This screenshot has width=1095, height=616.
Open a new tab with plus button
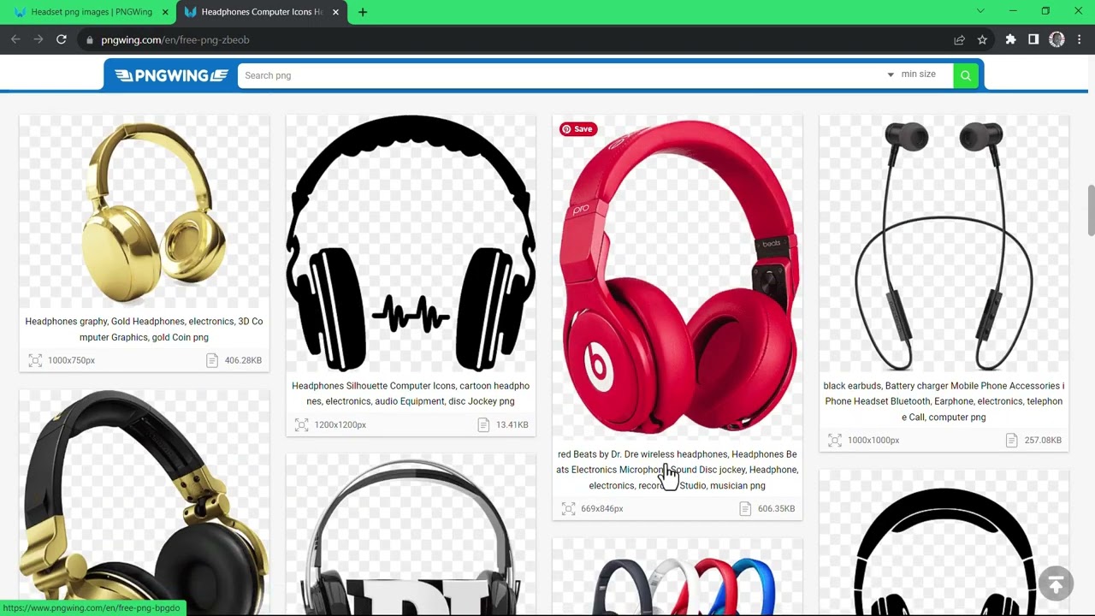[363, 12]
